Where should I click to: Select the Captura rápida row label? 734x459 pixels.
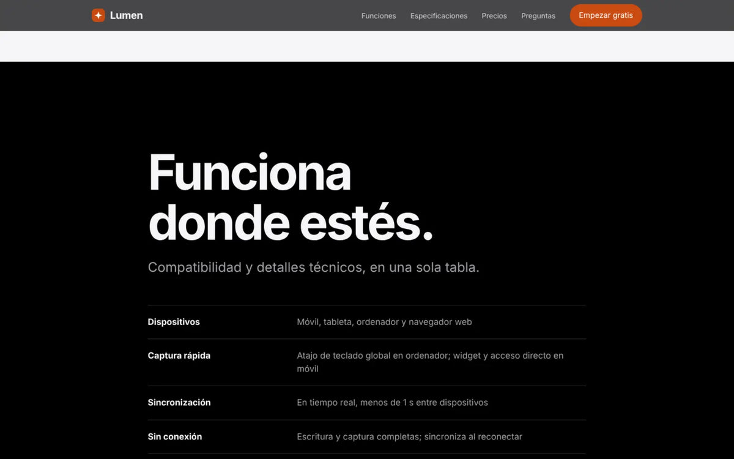click(179, 356)
